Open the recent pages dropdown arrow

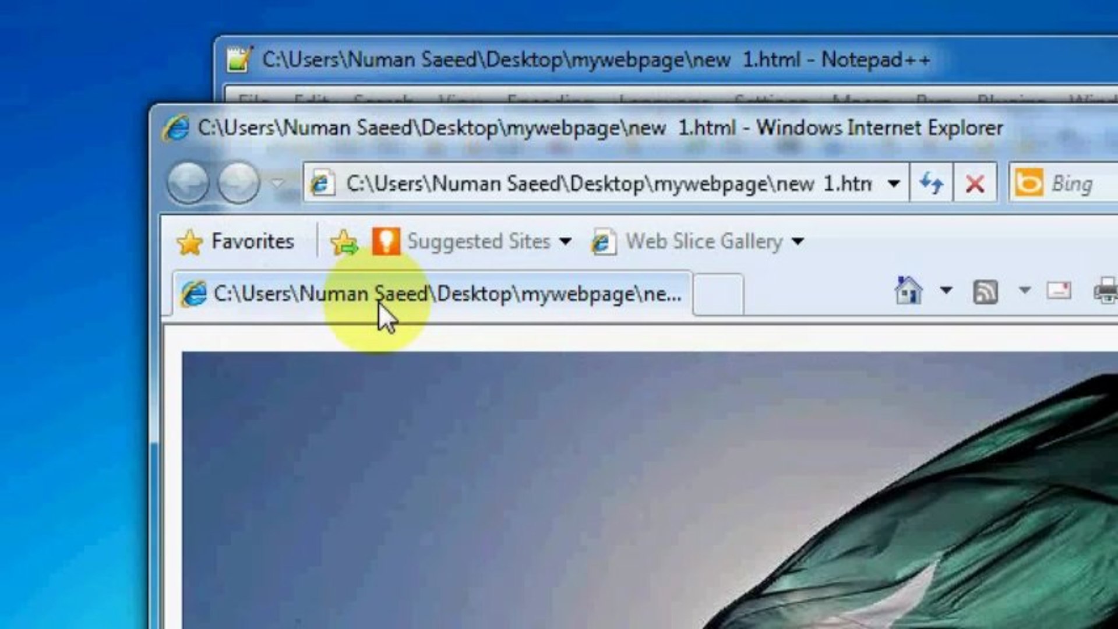[x=278, y=183]
